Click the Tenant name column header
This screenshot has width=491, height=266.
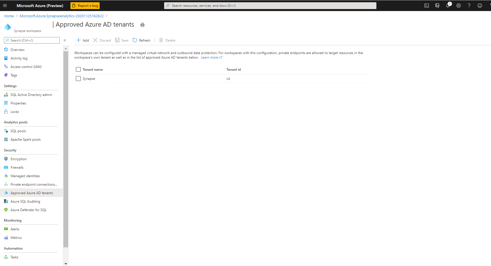point(93,70)
